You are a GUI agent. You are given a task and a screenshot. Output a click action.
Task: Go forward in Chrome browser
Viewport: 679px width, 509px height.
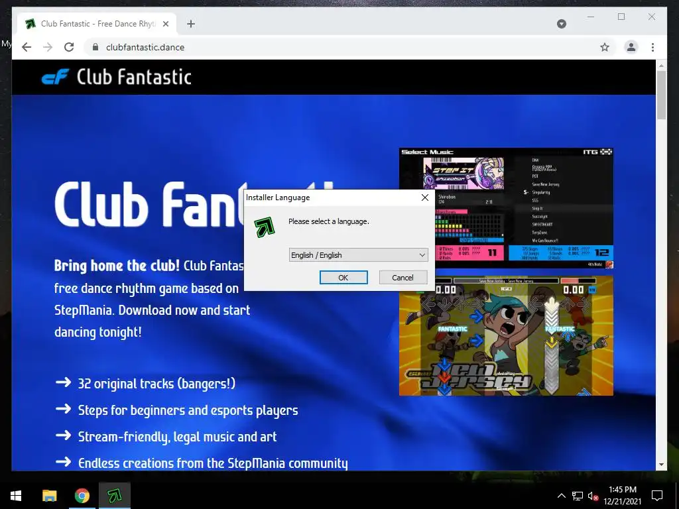click(48, 47)
